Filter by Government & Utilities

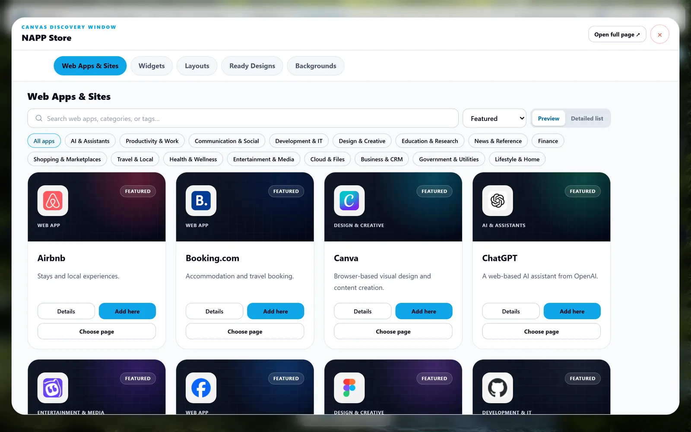click(449, 159)
